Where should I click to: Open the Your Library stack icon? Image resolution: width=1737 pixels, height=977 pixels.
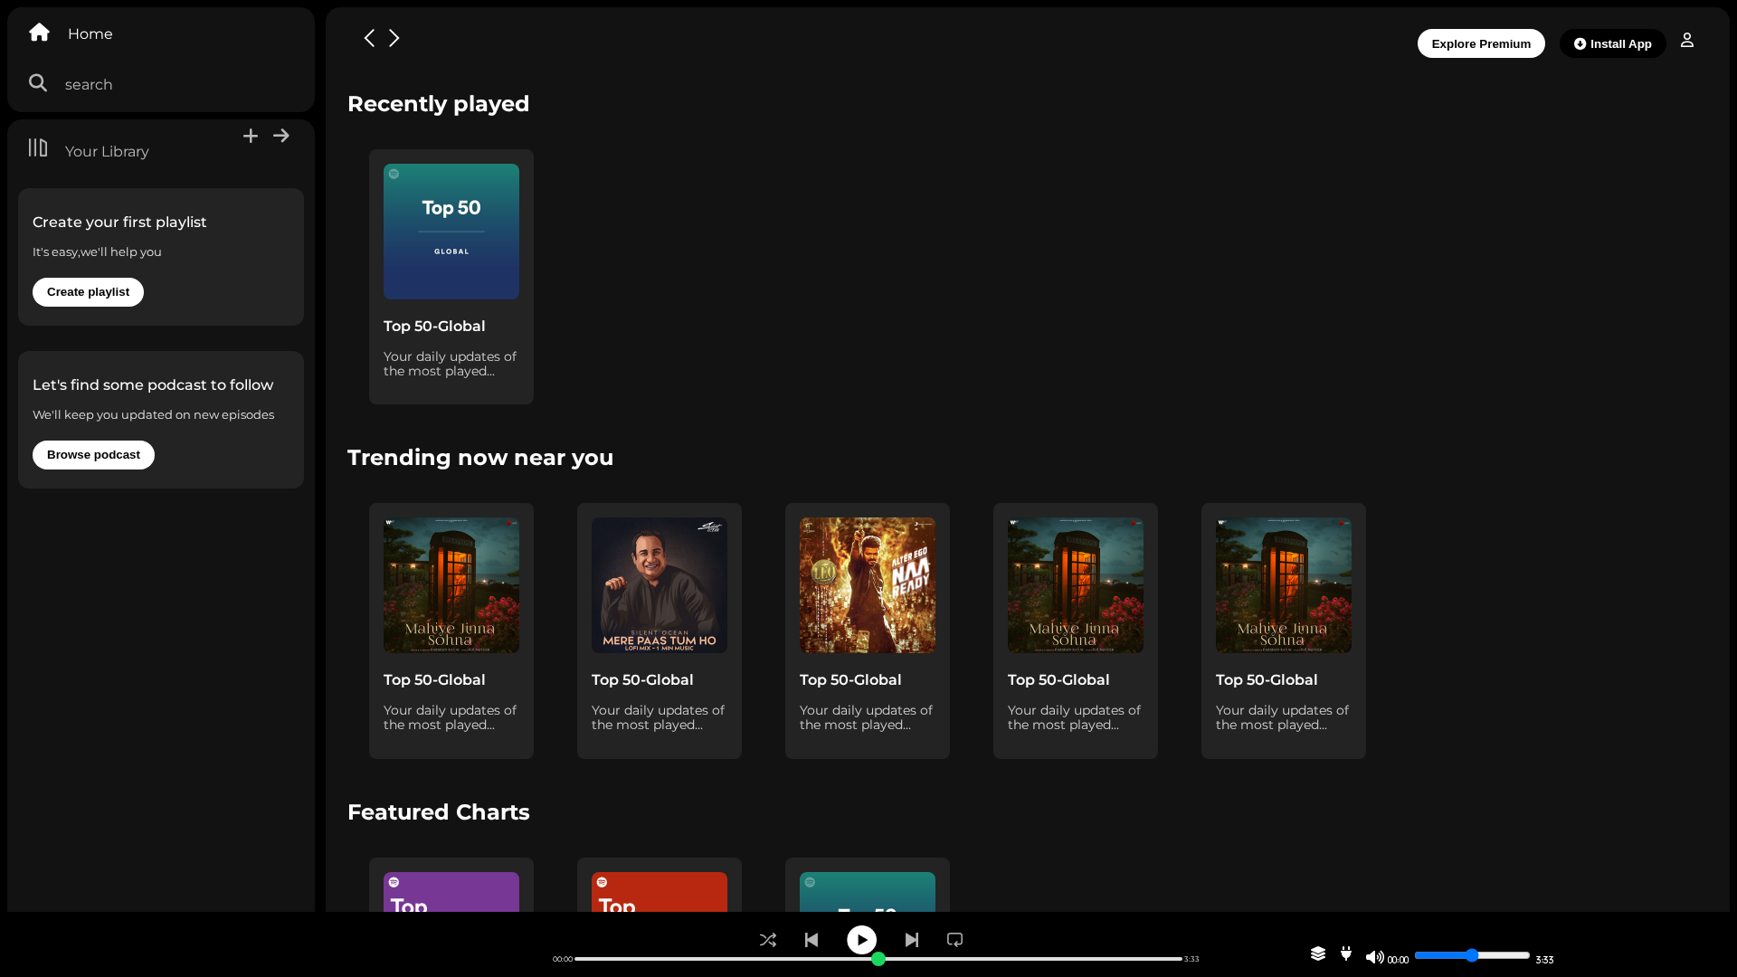(38, 147)
